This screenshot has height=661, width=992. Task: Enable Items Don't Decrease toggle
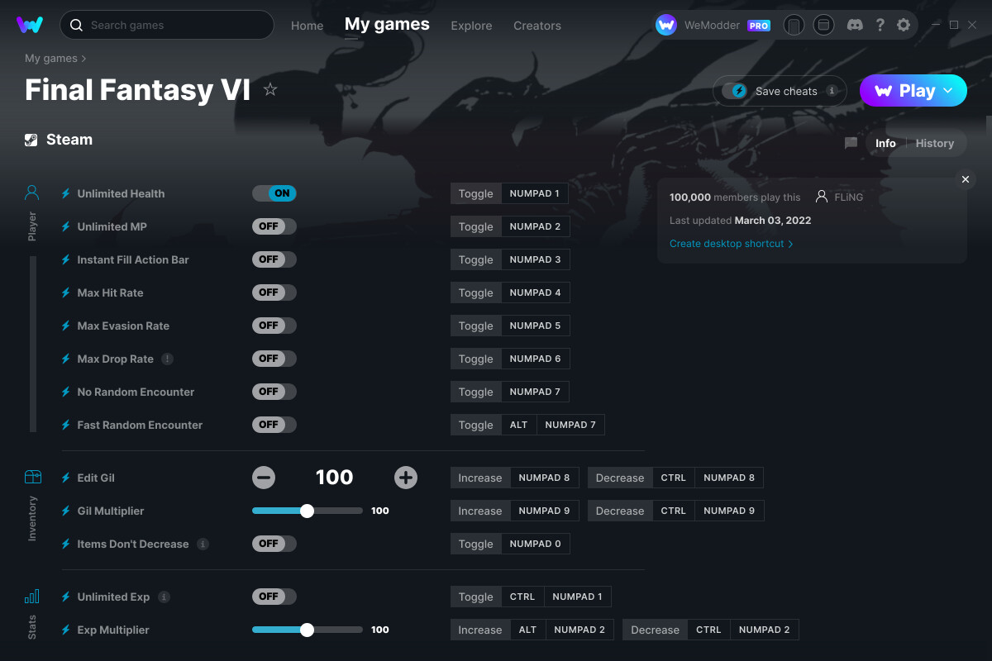point(274,544)
